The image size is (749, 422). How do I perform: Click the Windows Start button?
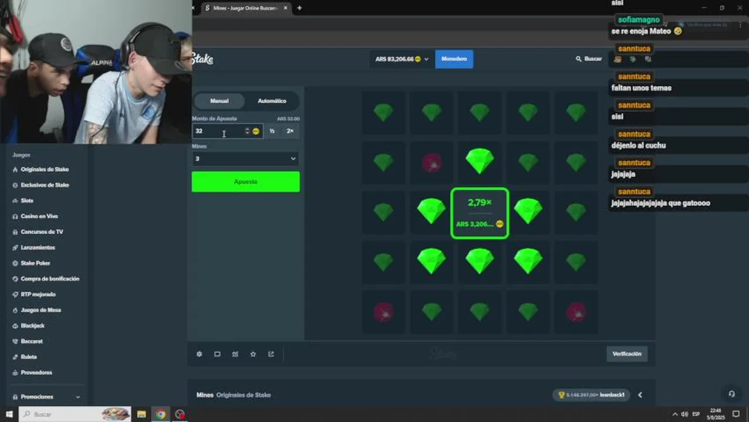(9, 414)
